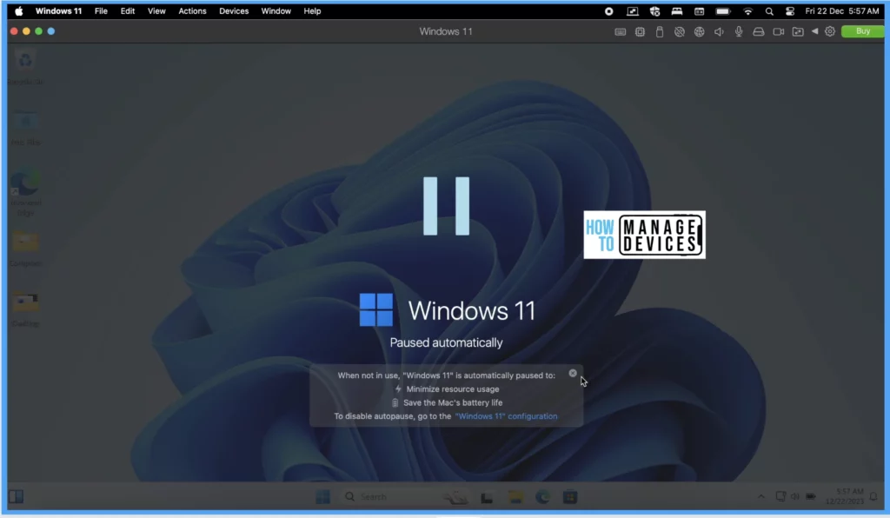The width and height of the screenshot is (890, 518).
Task: Open the Windows 11 application menu
Action: coord(58,10)
